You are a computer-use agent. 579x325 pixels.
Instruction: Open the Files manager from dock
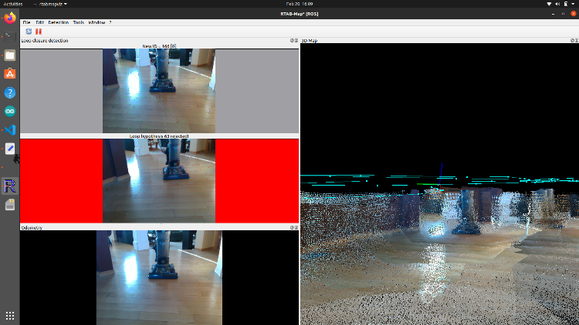[x=10, y=55]
